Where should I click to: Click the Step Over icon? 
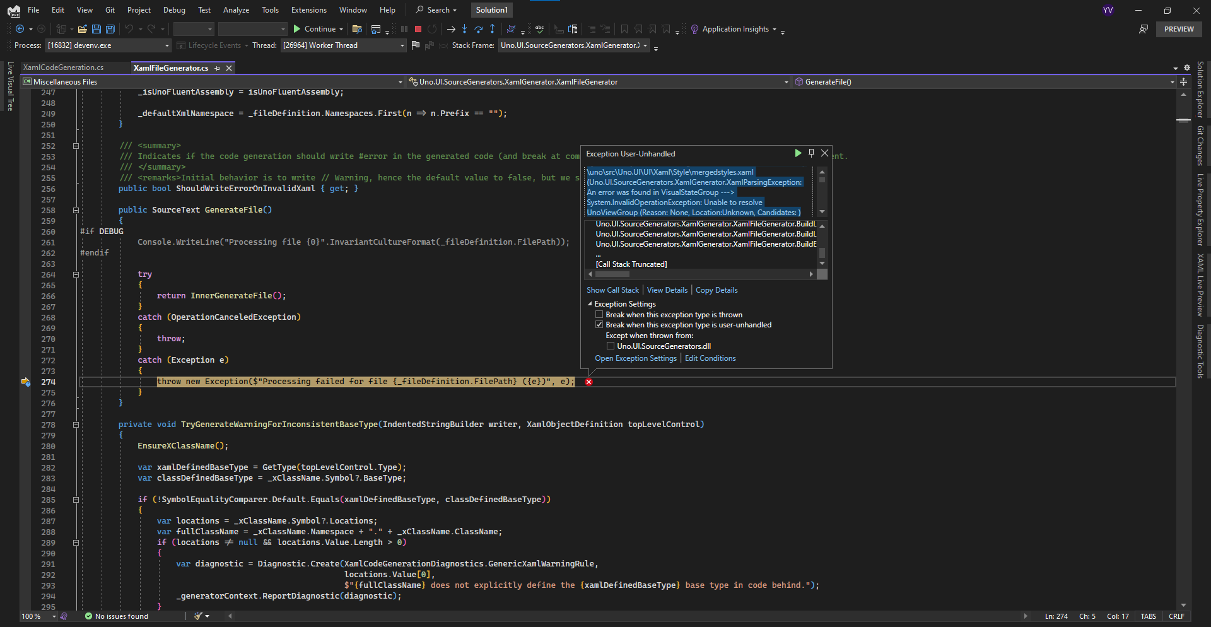click(479, 28)
